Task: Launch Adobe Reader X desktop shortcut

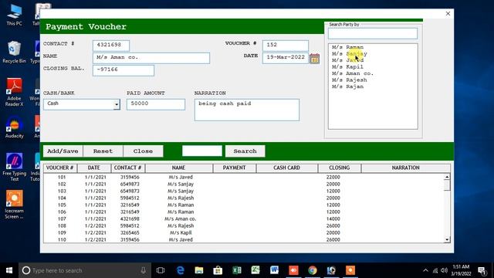Action: [x=14, y=92]
